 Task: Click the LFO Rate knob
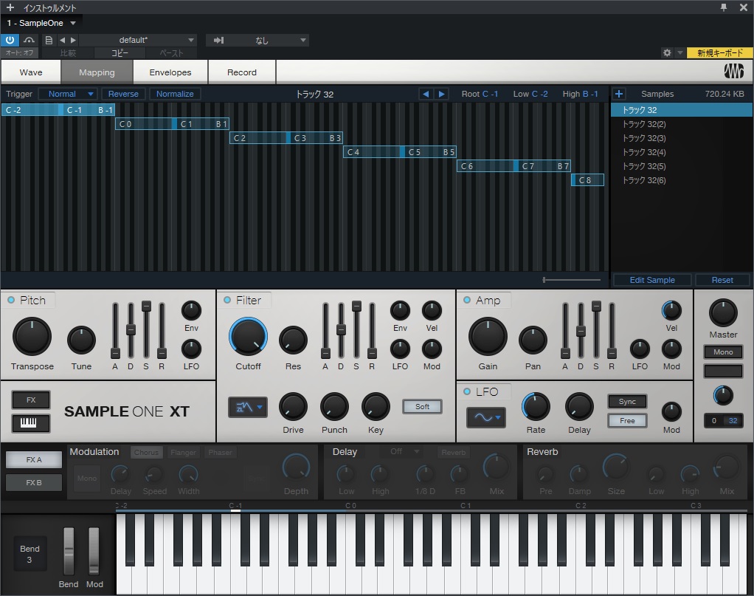[x=536, y=406]
